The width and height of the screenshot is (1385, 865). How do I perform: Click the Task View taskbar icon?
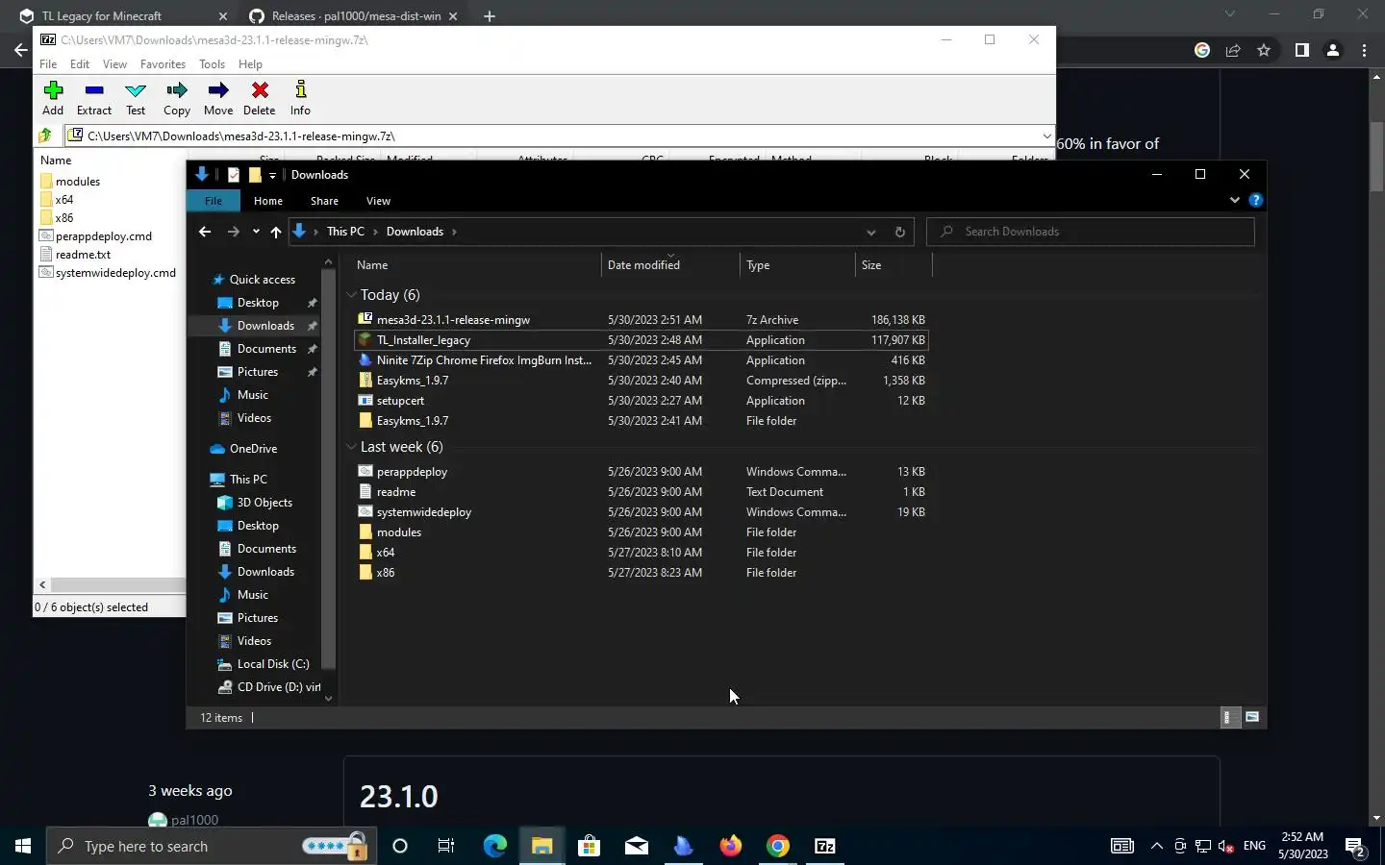pos(446,846)
